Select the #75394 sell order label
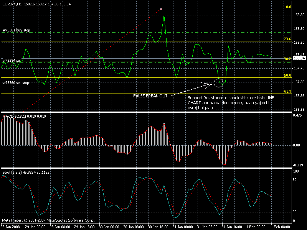 (x=12, y=61)
